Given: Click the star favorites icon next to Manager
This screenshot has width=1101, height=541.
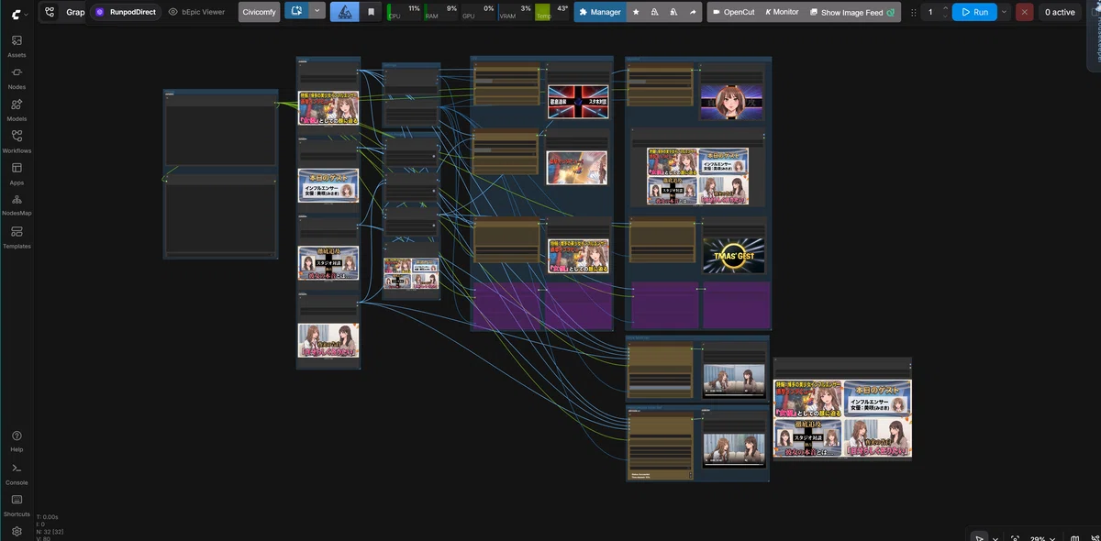Looking at the screenshot, I should [636, 12].
